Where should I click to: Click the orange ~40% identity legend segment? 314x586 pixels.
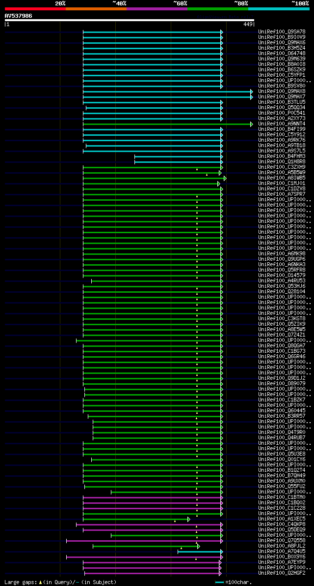pyautogui.click(x=96, y=8)
